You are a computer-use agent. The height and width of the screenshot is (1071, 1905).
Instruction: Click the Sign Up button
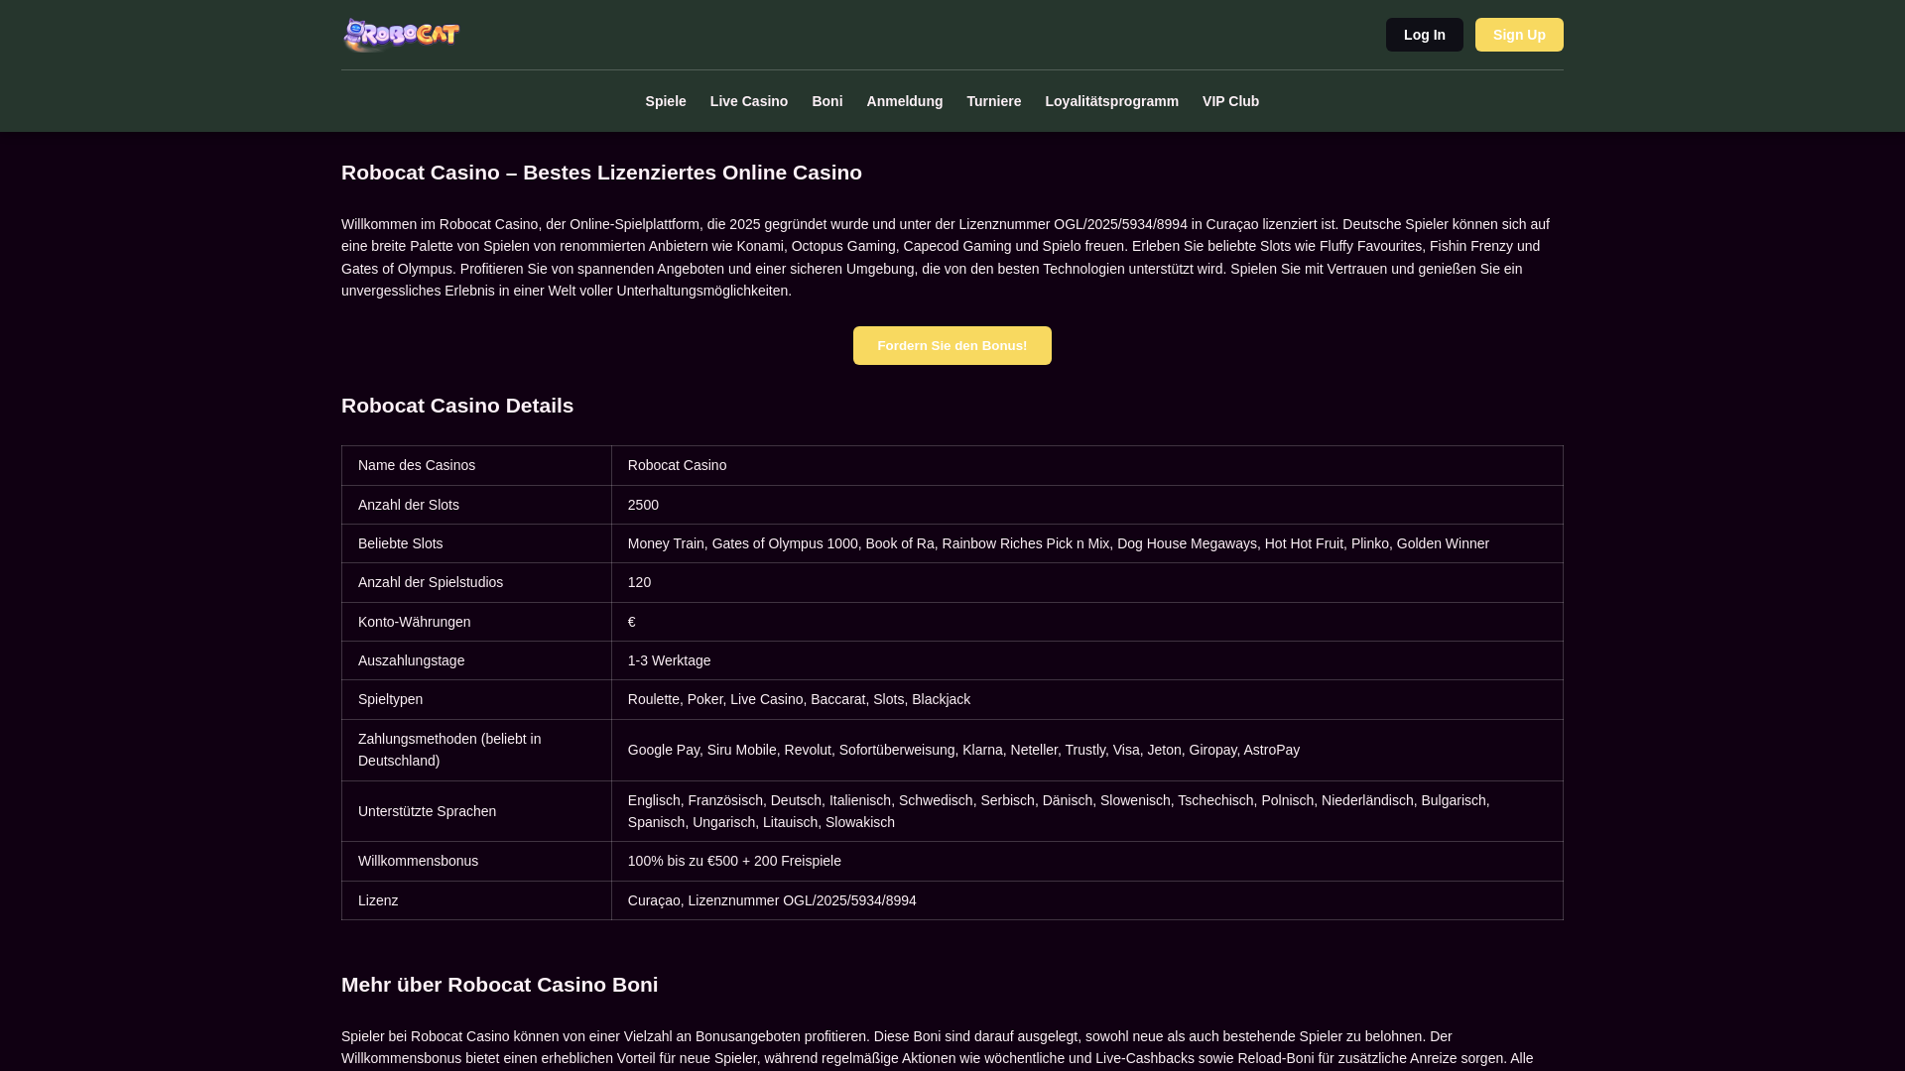point(1519,35)
